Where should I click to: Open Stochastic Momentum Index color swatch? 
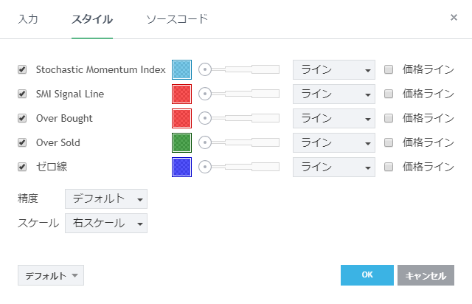point(181,70)
